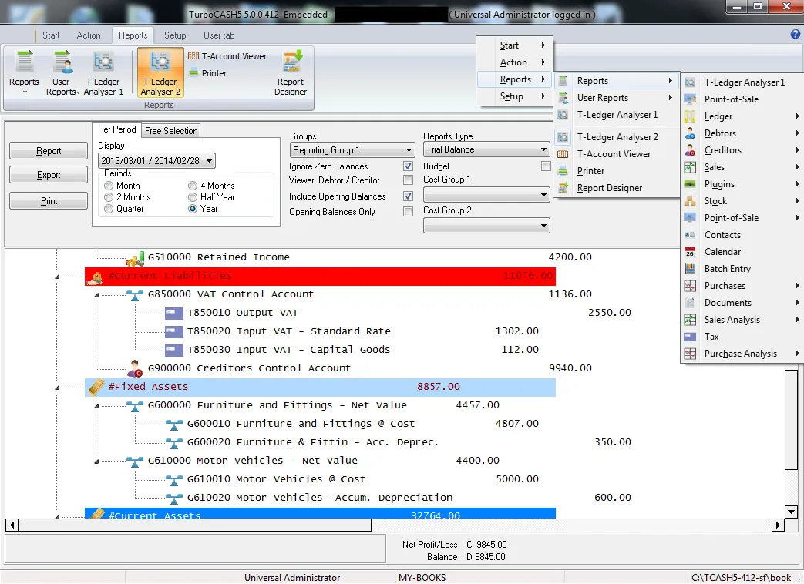Open the Setup ribbon tab
The height and width of the screenshot is (584, 804).
175,35
